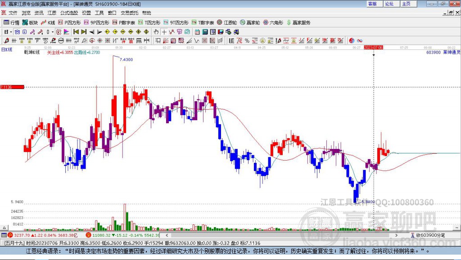Image resolution: width=461 pixels, height=260 pixels.
Task: Open the 江恩轮 Gann wheel tool
Action: (x=227, y=22)
